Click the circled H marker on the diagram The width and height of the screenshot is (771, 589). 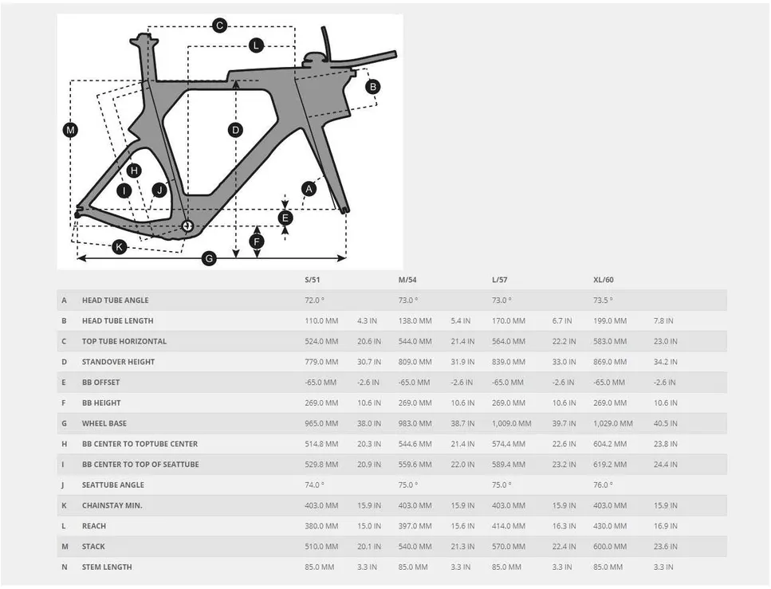click(x=134, y=170)
